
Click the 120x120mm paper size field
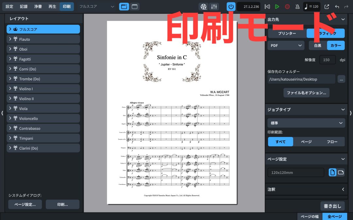tap(296, 173)
